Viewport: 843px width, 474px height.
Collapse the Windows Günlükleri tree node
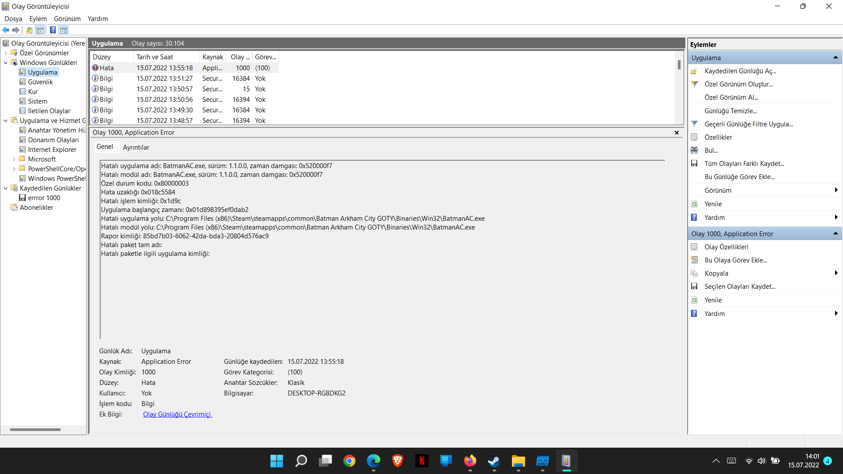pos(6,63)
